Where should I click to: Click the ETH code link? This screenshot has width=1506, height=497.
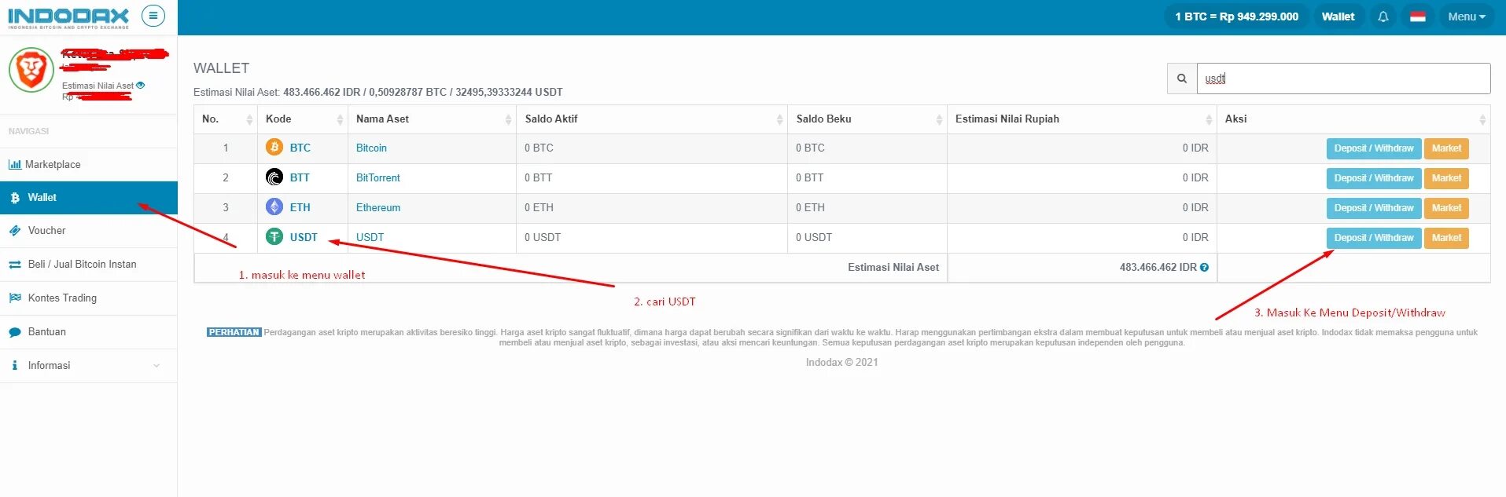tap(300, 207)
